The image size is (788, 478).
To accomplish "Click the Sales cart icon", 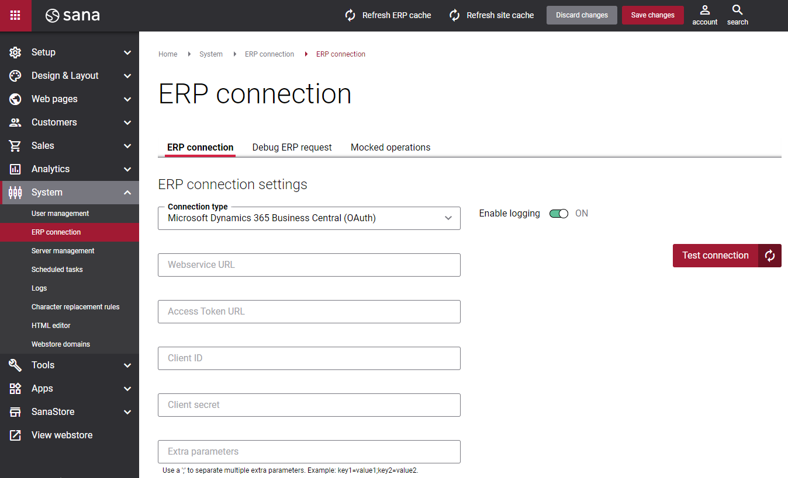I will tap(15, 146).
